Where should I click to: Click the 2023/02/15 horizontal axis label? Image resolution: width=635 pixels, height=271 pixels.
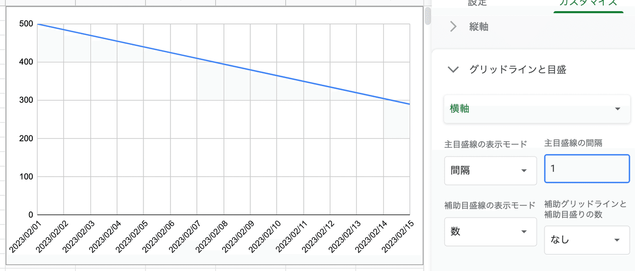tap(397, 236)
